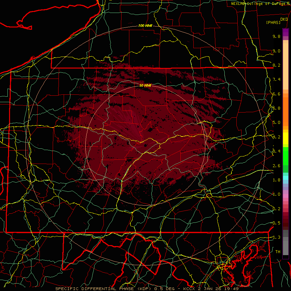The height and width of the screenshot is (291, 291).
Task: Click the -1.3 value on color scale
Action: coord(275,237)
